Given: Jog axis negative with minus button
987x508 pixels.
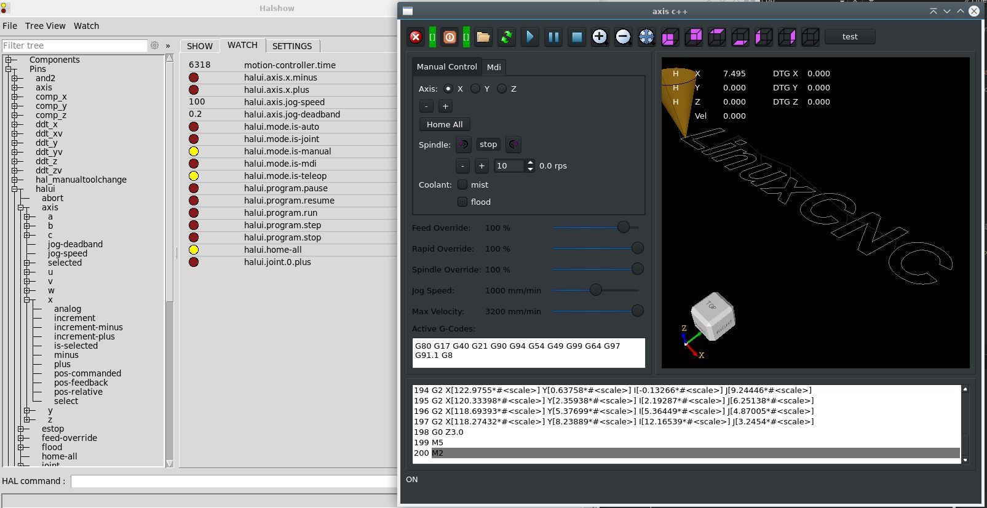Looking at the screenshot, I should (426, 106).
